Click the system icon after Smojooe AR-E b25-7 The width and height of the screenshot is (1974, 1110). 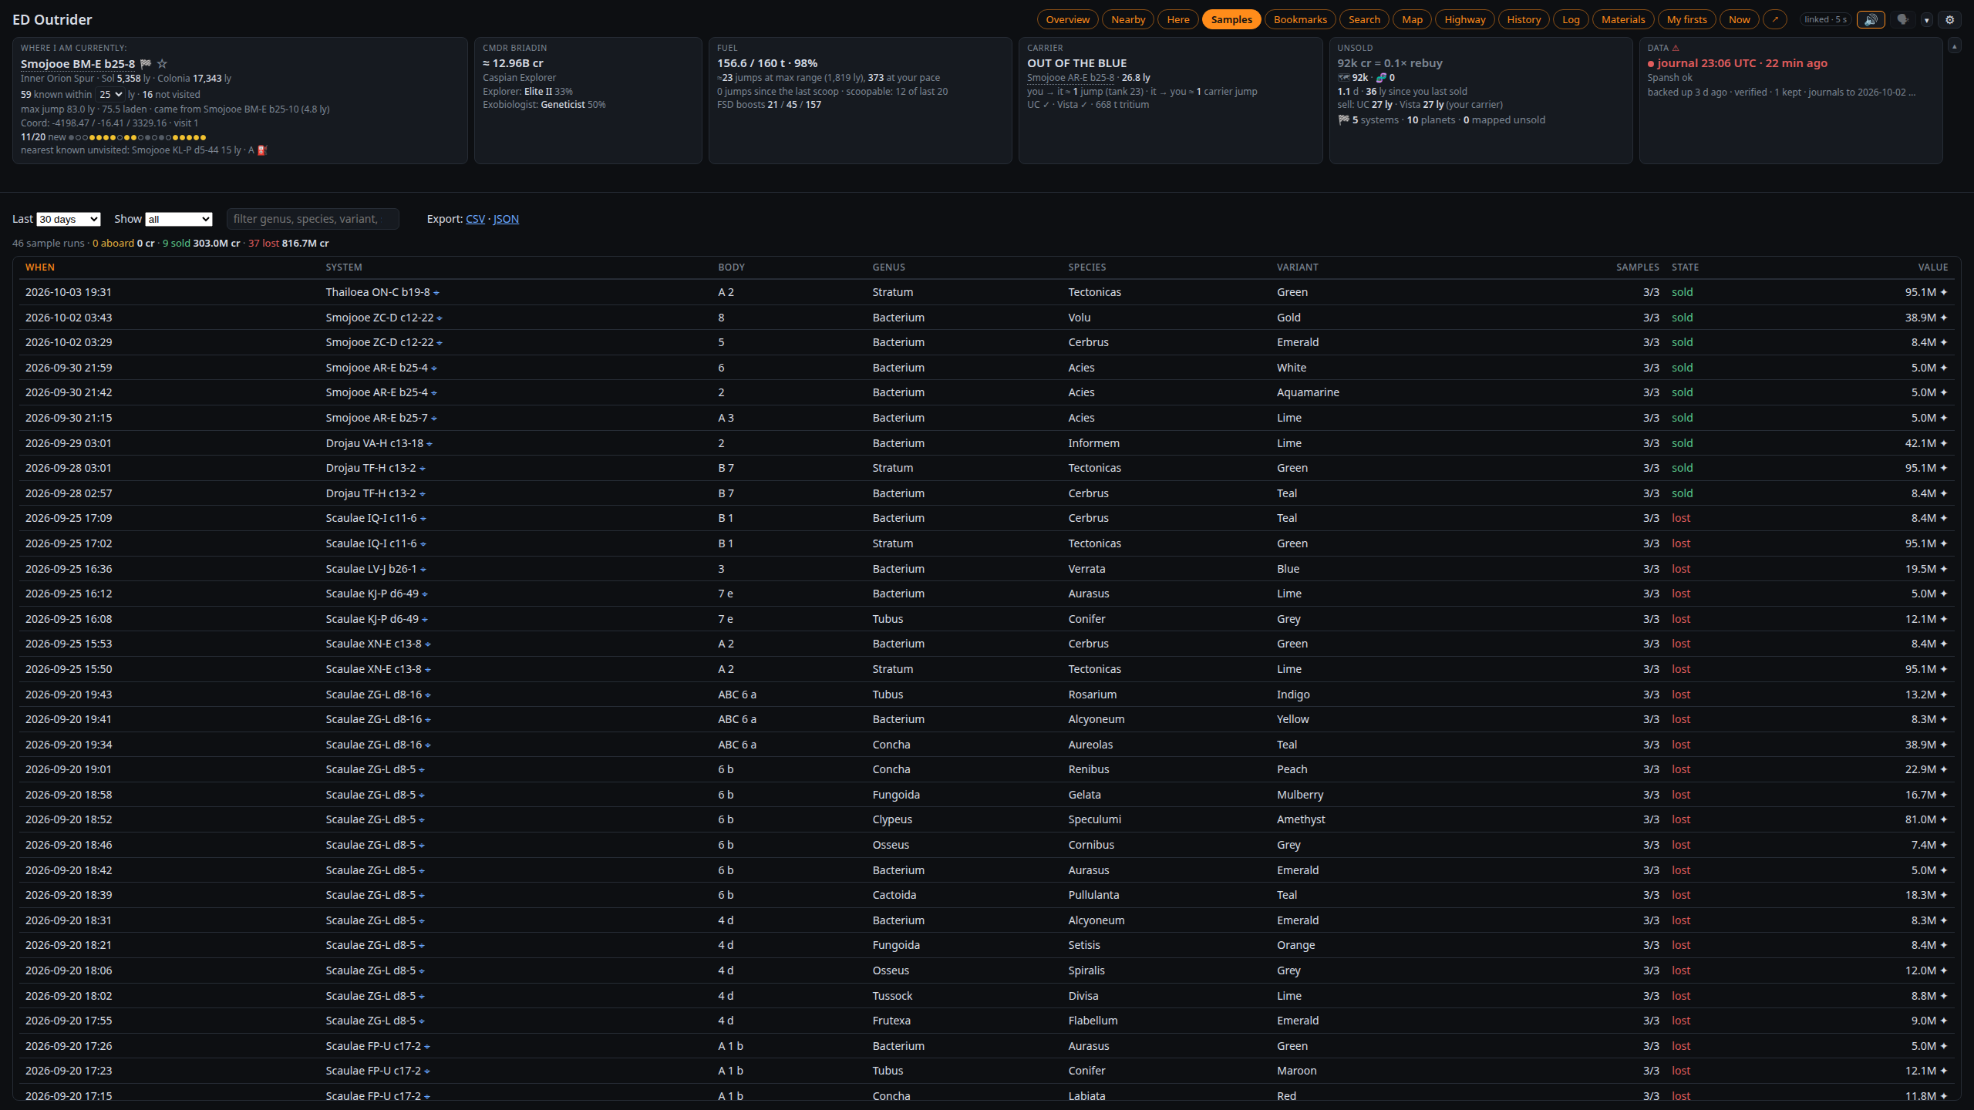[434, 419]
